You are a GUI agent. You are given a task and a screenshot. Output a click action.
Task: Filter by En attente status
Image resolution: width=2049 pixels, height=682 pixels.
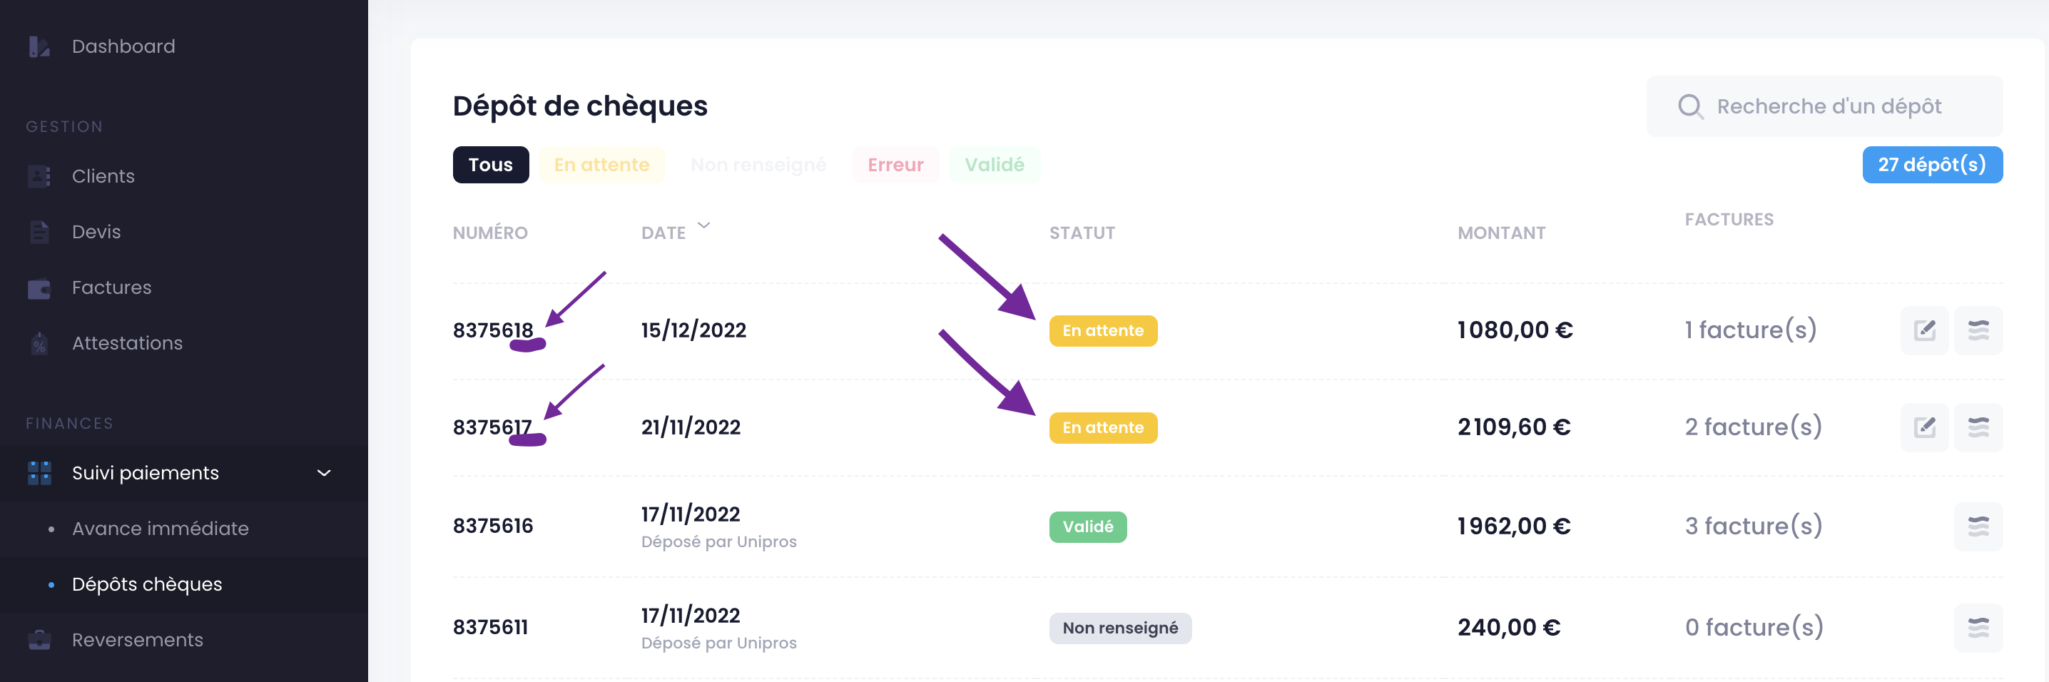tap(601, 165)
